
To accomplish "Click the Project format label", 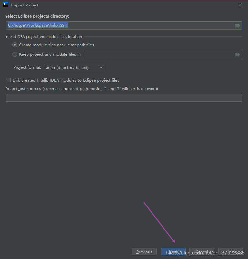I will 27,67.
